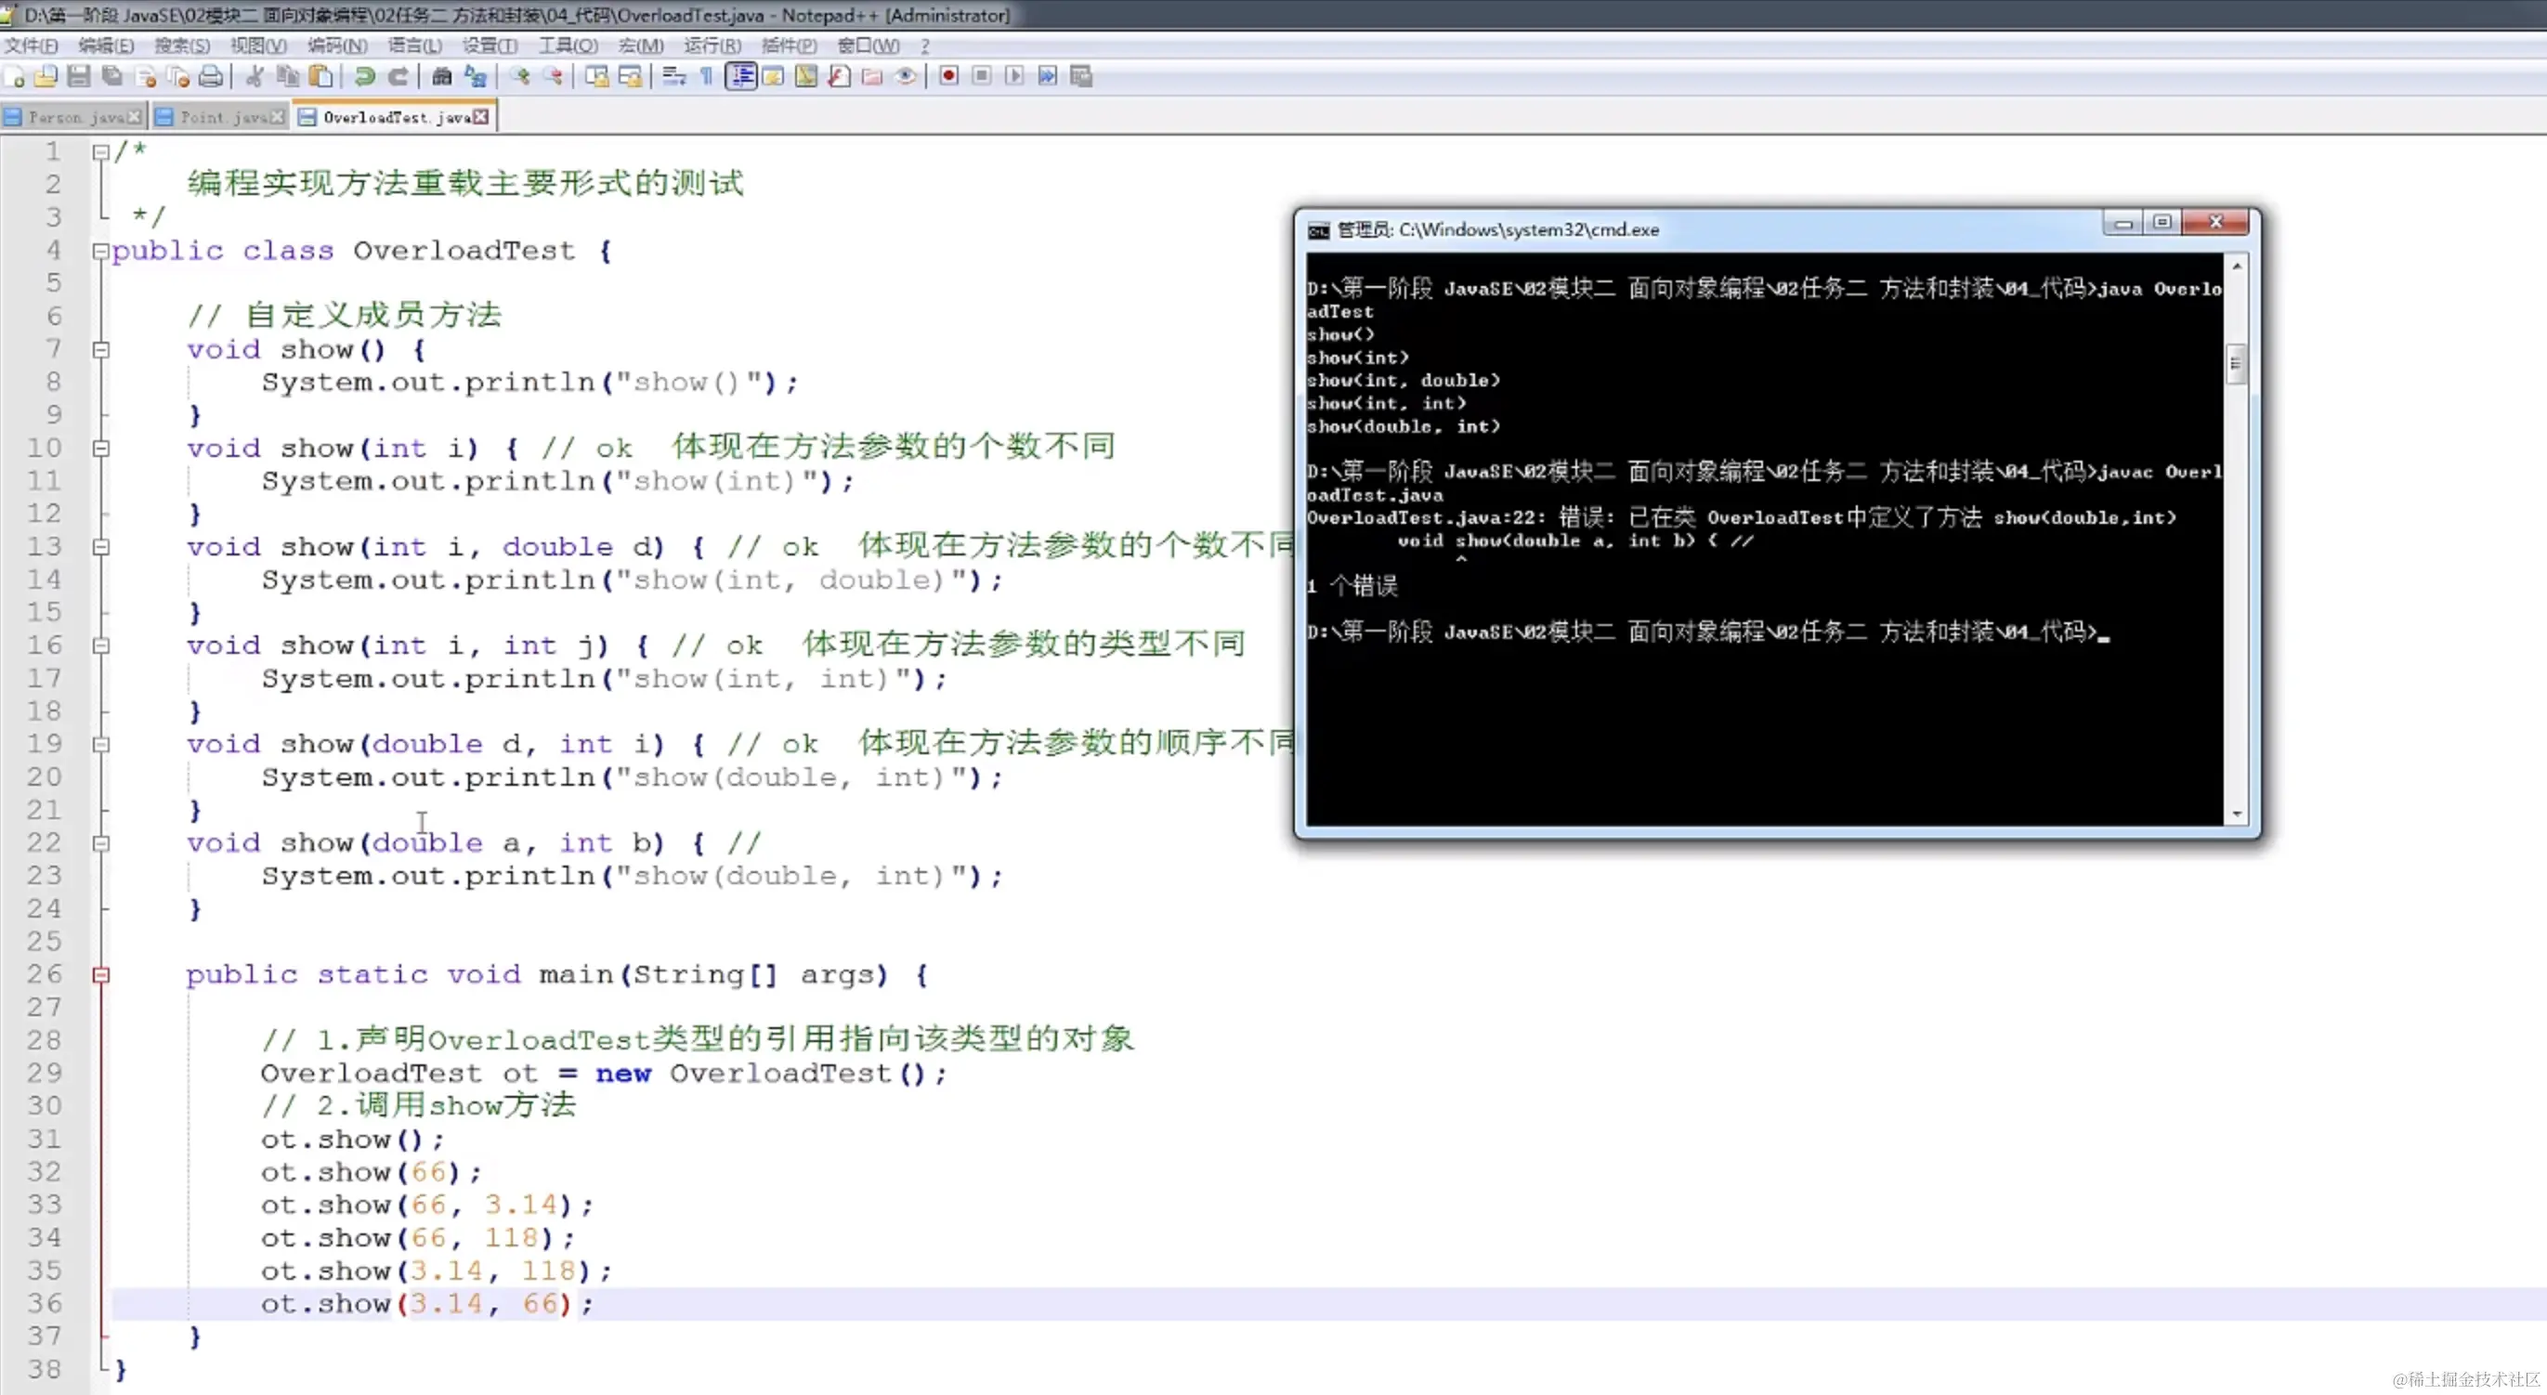This screenshot has height=1395, width=2547.
Task: Toggle word wrap
Action: [x=675, y=76]
